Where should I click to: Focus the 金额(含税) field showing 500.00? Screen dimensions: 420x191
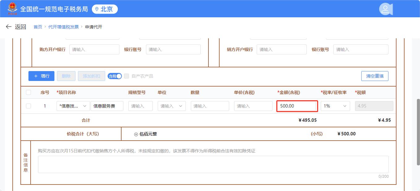(x=297, y=106)
